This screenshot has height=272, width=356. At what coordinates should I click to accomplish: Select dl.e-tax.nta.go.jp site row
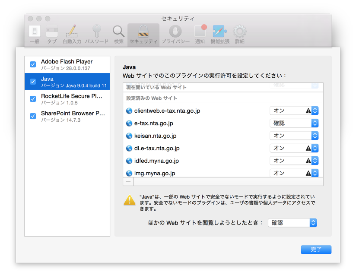click(223, 148)
